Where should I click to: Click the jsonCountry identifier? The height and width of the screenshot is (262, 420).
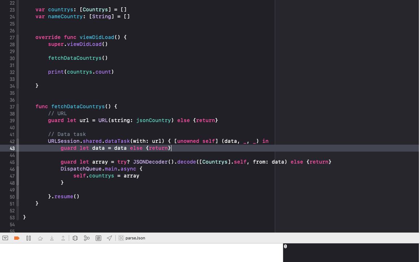pos(154,120)
